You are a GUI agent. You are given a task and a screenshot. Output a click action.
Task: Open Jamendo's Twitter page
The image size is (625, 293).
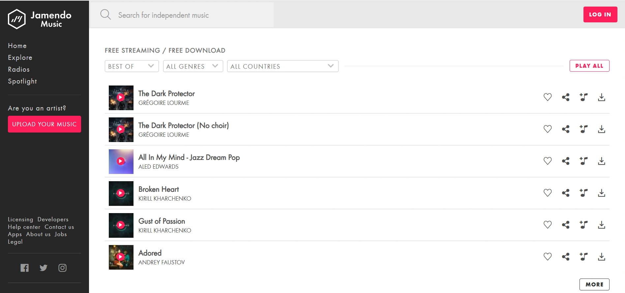coord(44,268)
